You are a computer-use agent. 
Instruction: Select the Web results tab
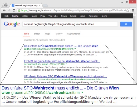[x=26, y=34]
